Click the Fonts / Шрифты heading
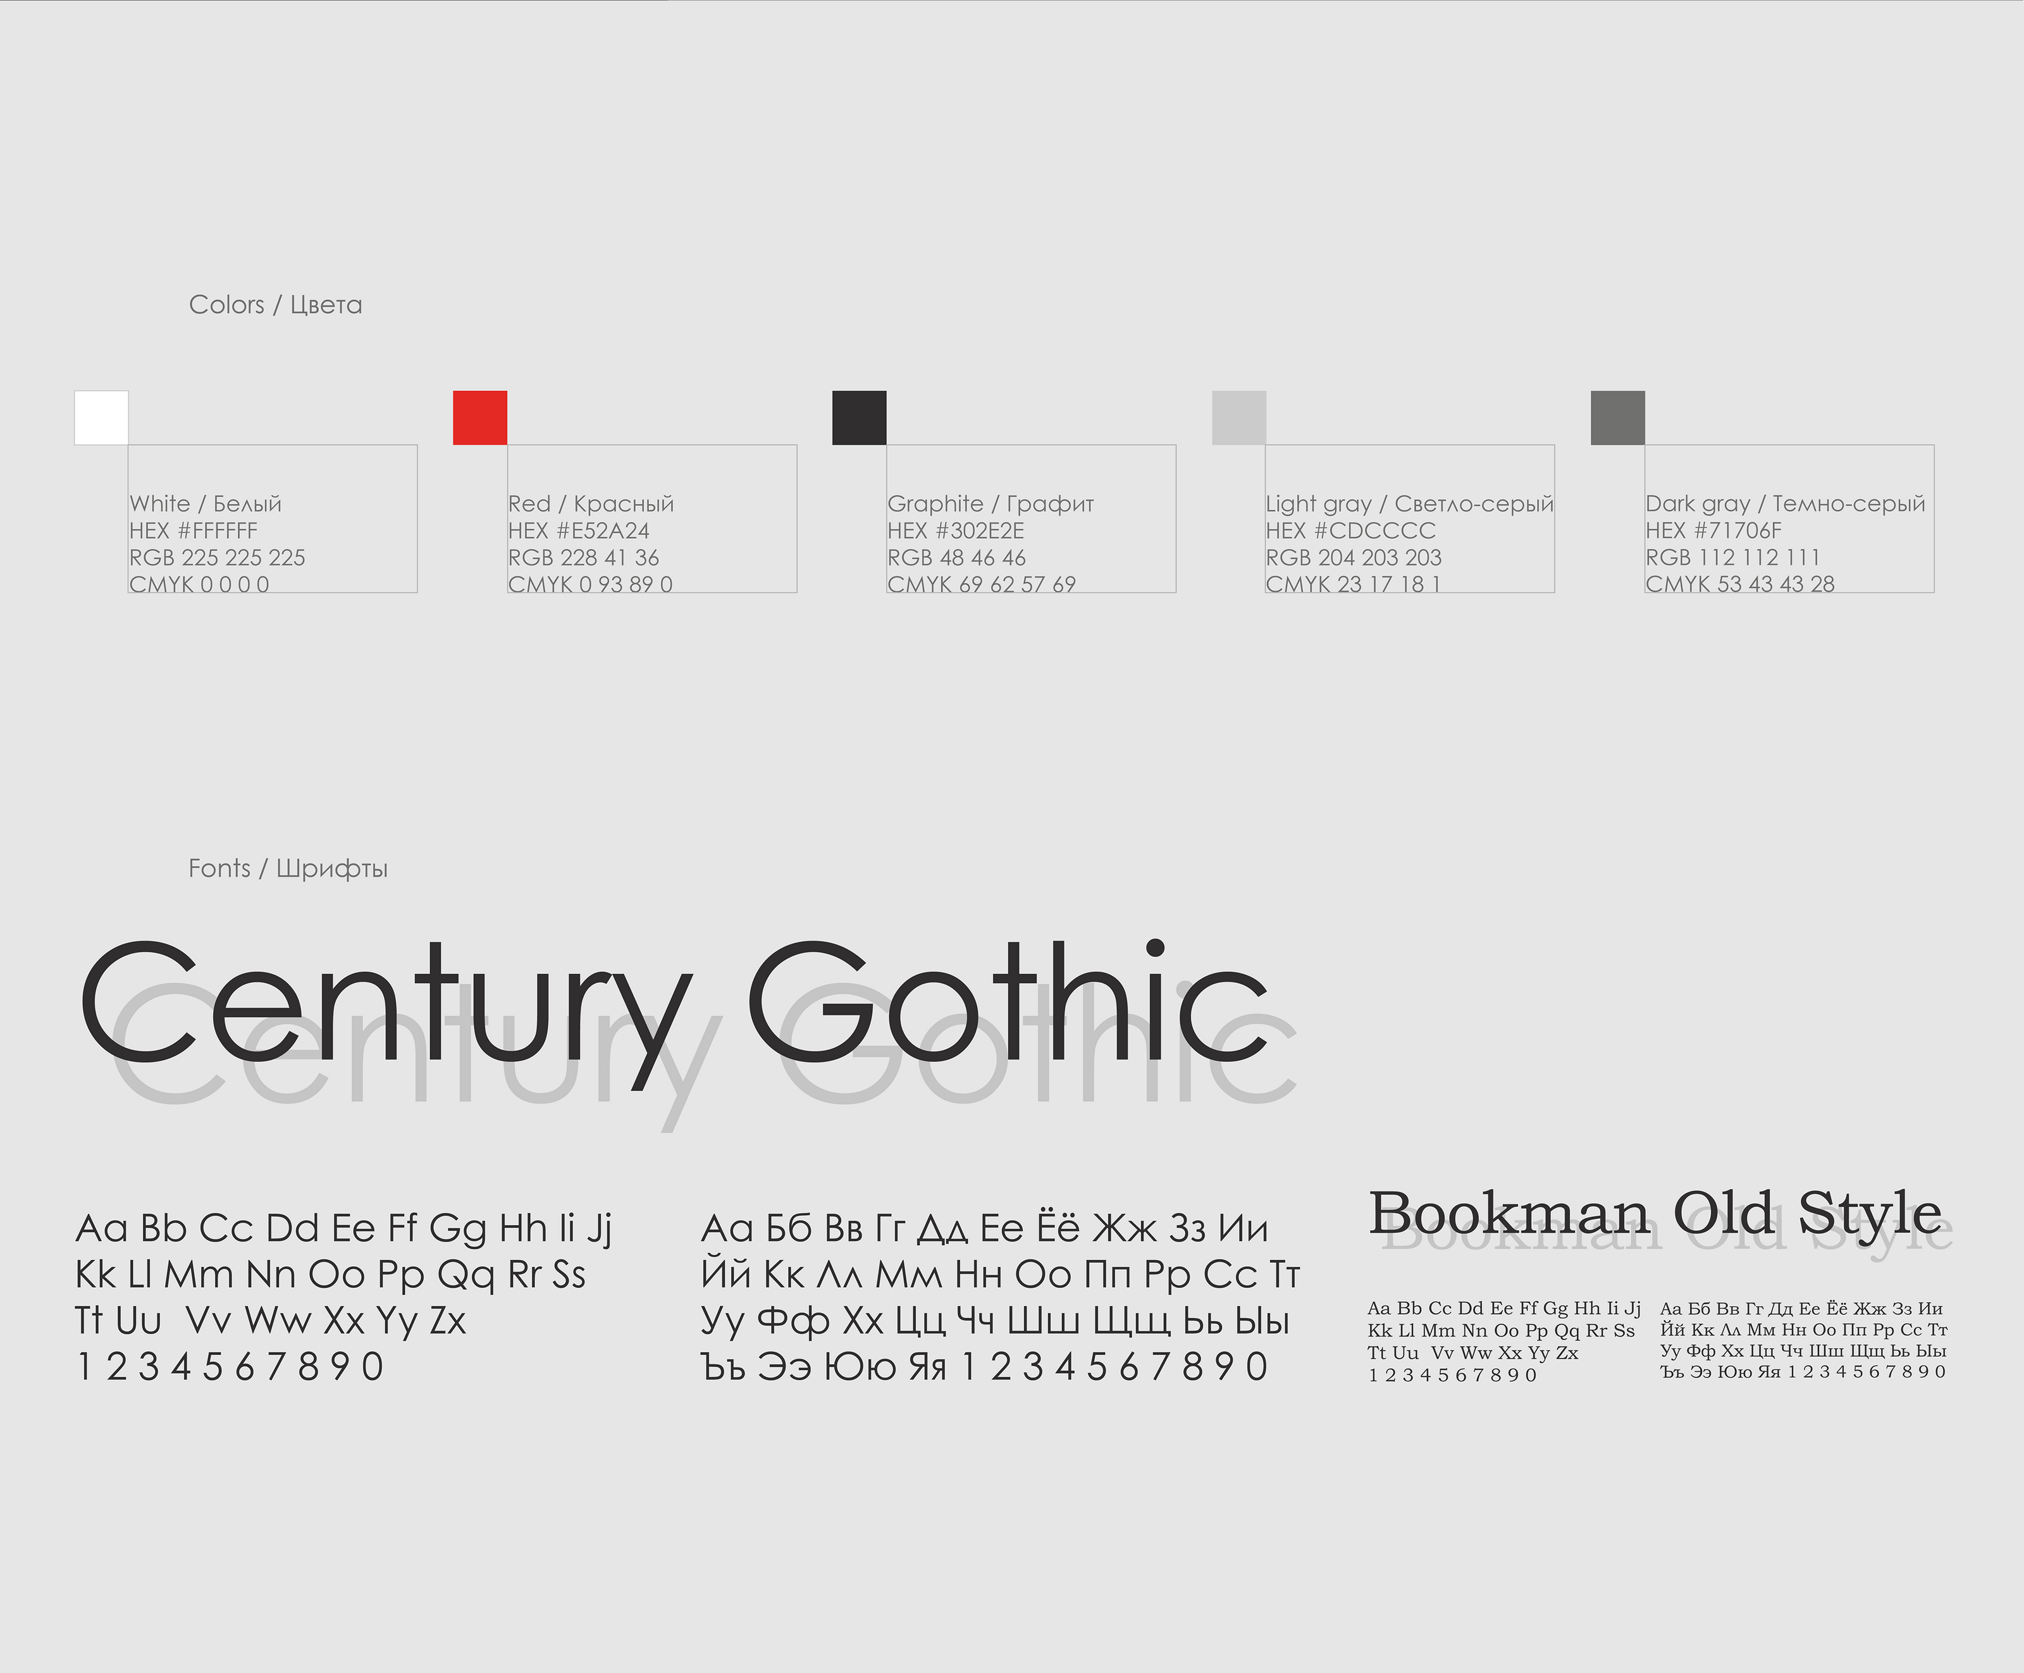 click(288, 868)
